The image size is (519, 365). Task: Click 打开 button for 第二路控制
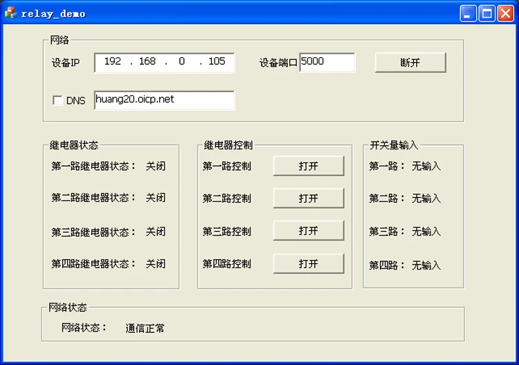tap(309, 198)
